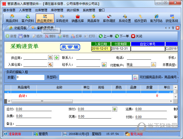Switch to 功能导航 tab
The image size is (183, 139).
[x=18, y=28]
